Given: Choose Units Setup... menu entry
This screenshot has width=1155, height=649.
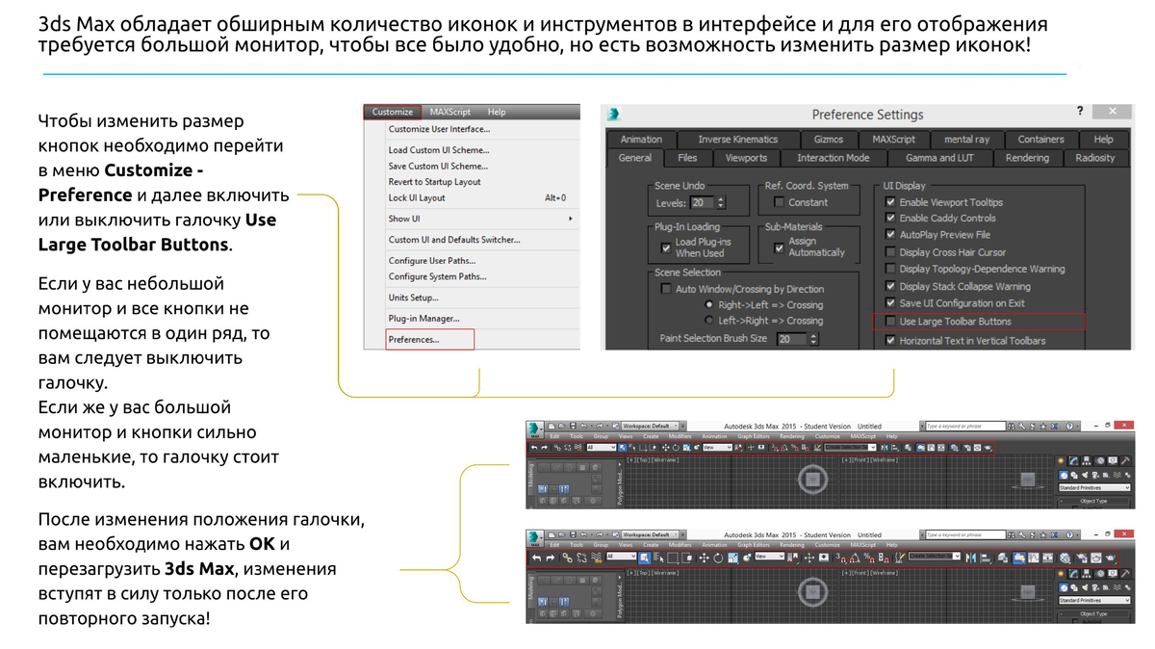Looking at the screenshot, I should (414, 298).
